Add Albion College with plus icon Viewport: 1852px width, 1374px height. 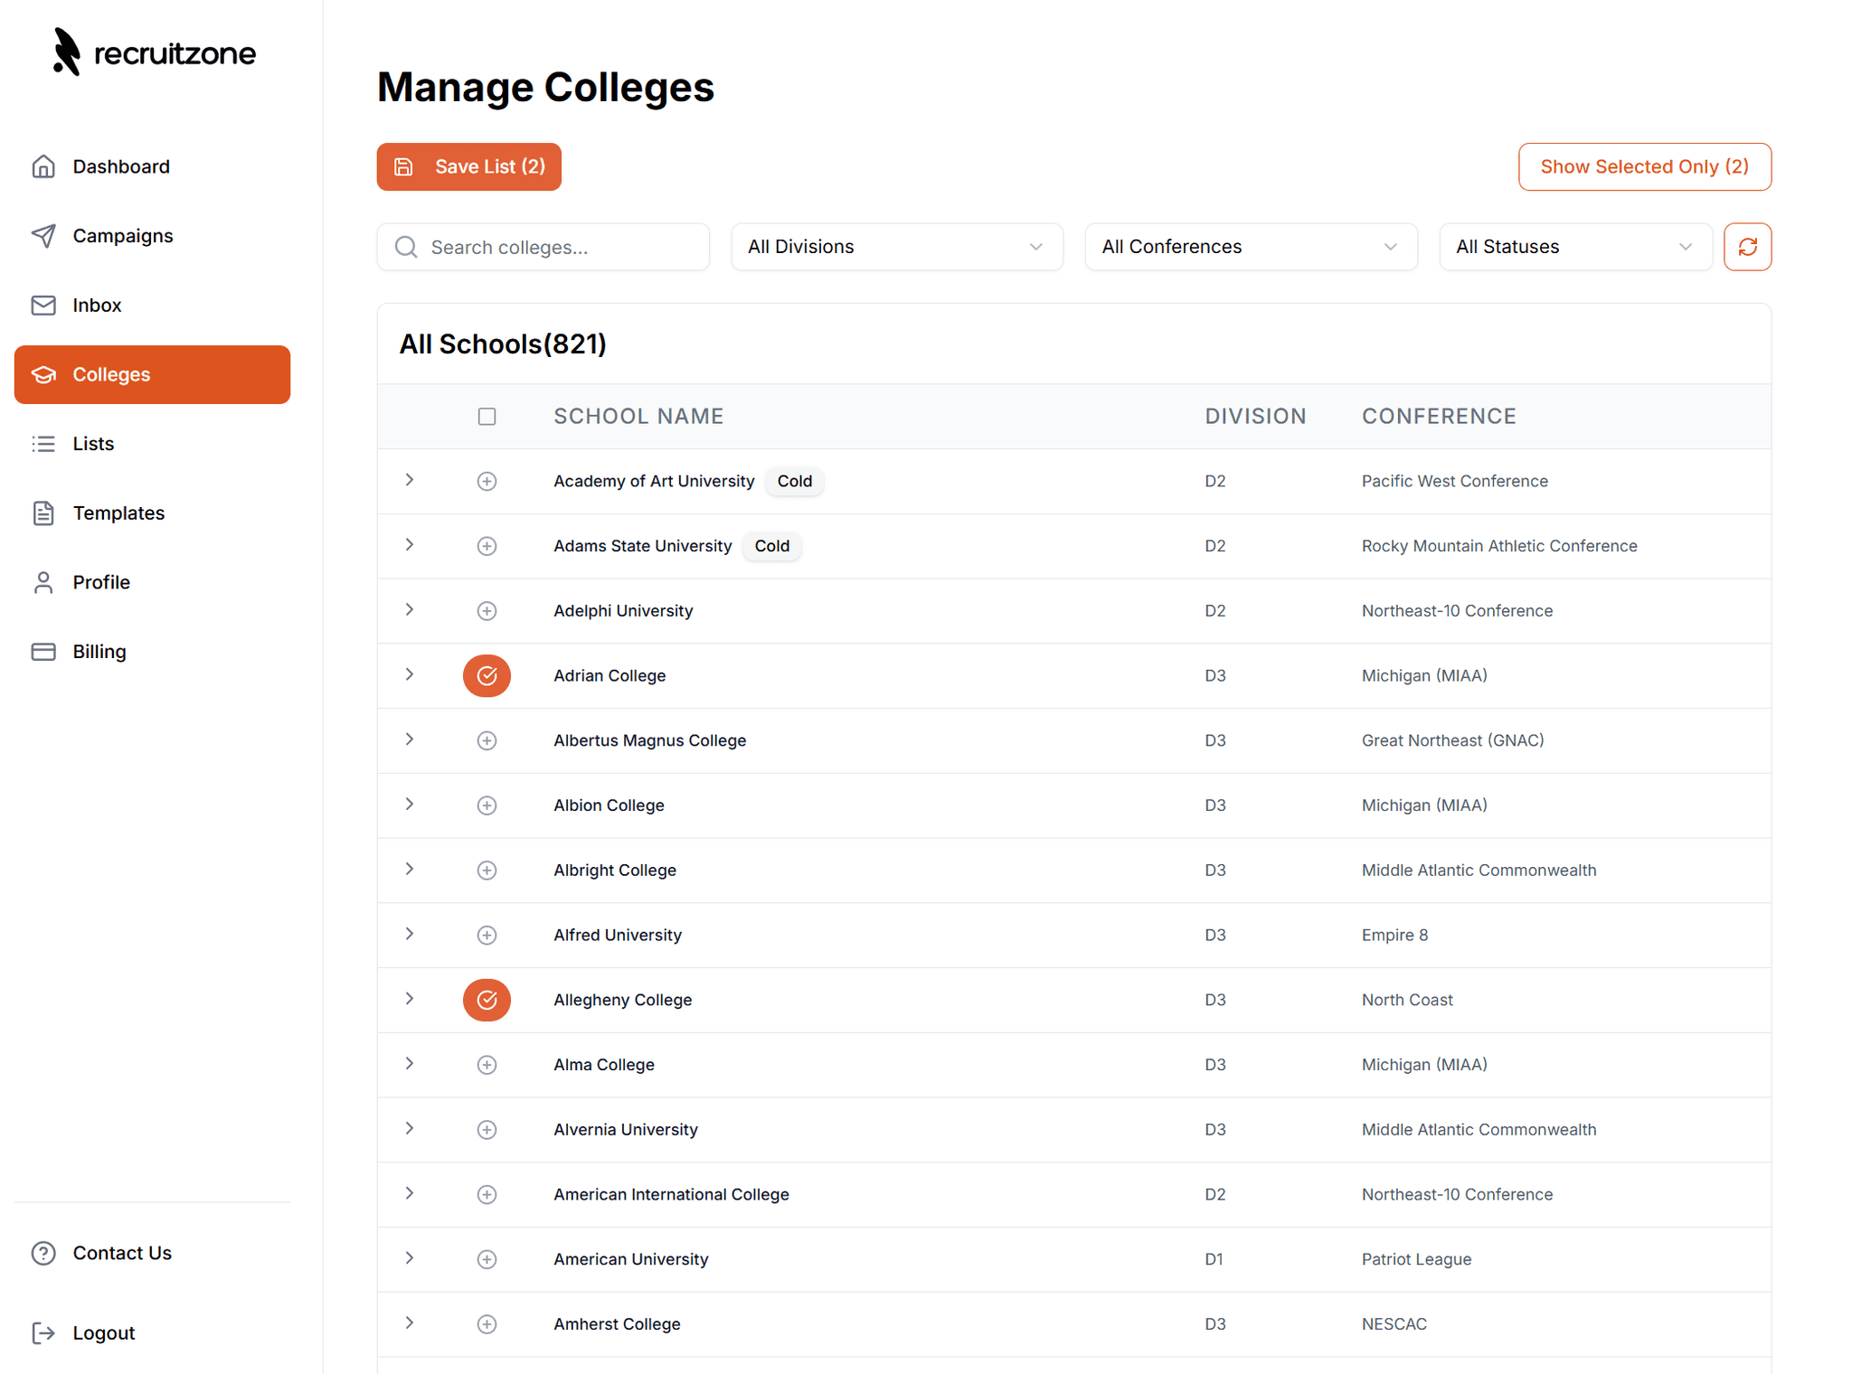487,805
